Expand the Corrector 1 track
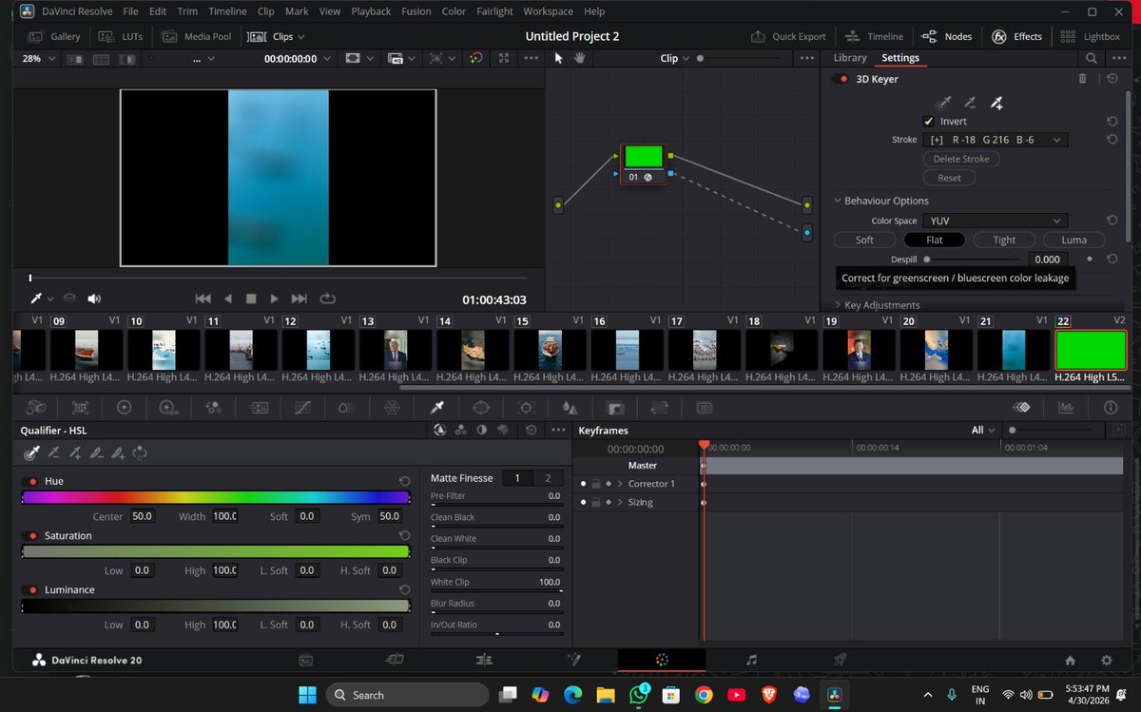1141x712 pixels. click(620, 484)
